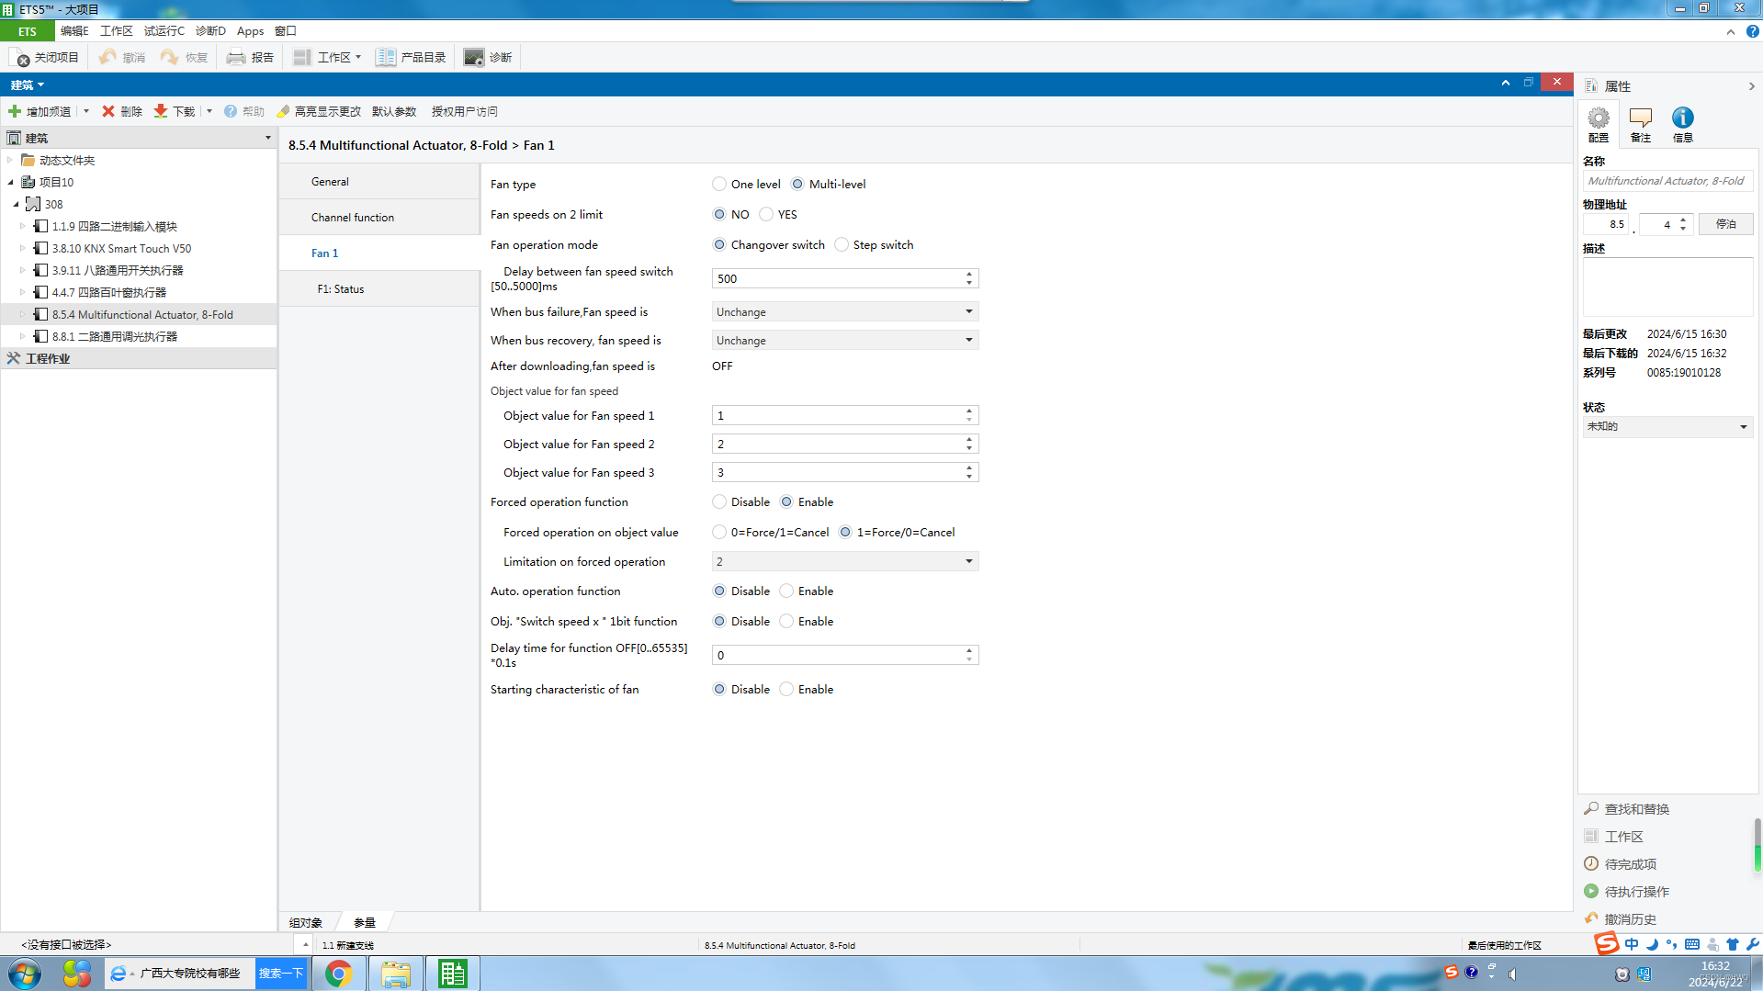Enable the Auto. operation function

[x=786, y=591]
